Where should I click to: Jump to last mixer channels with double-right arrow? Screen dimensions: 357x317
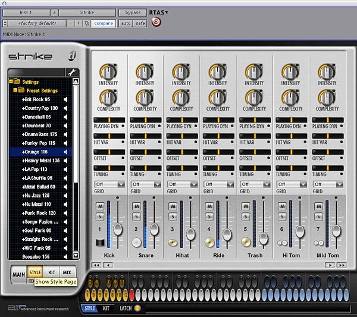coord(342,265)
